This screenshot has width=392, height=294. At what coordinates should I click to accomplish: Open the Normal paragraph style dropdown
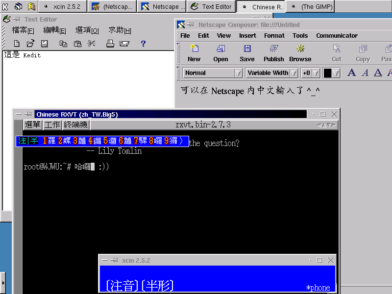click(x=213, y=73)
